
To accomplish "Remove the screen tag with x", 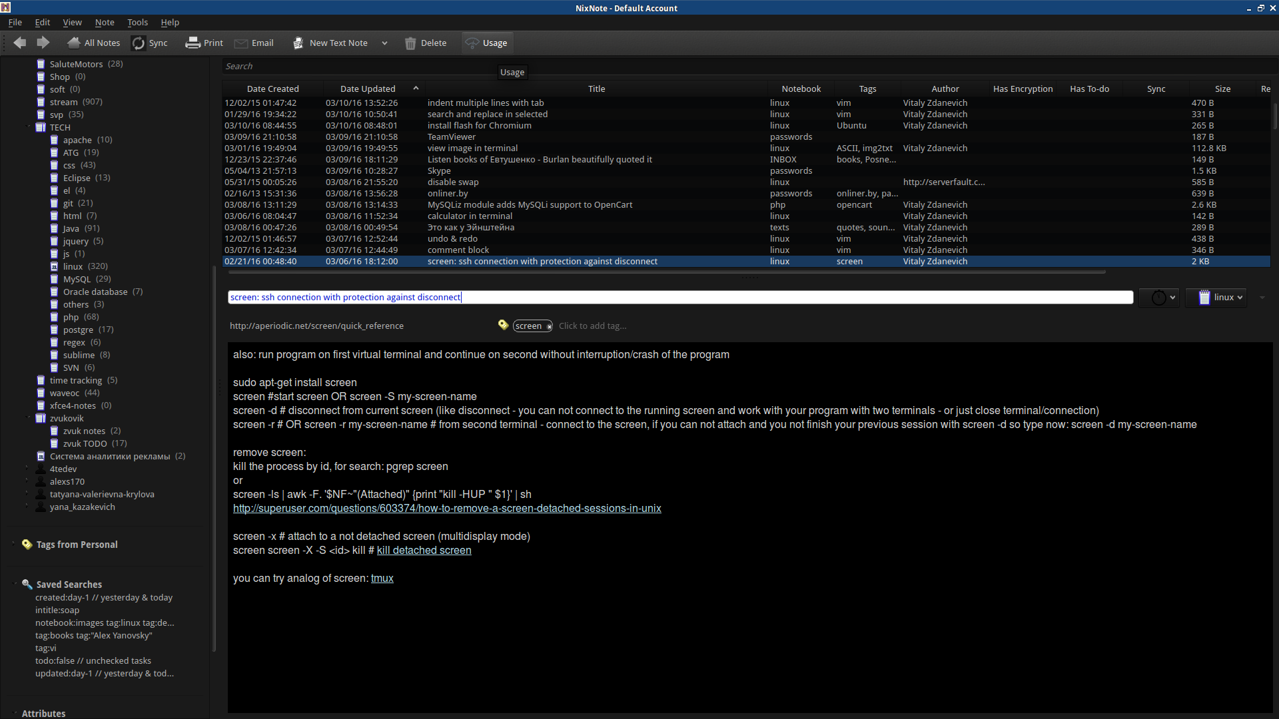I will 549,326.
